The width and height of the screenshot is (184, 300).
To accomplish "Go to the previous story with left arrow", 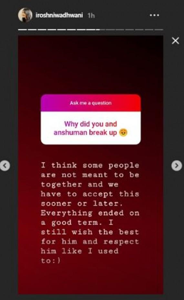I will (5, 166).
